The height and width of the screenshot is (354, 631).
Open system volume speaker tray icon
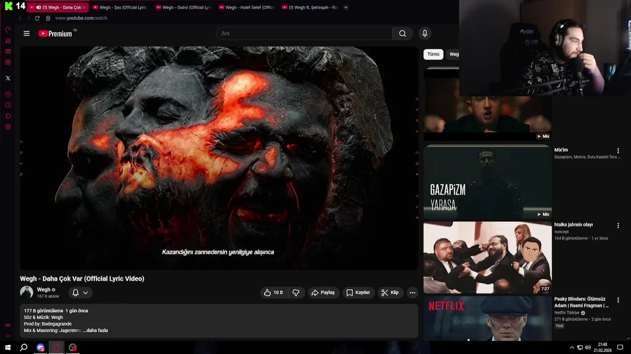[588, 348]
